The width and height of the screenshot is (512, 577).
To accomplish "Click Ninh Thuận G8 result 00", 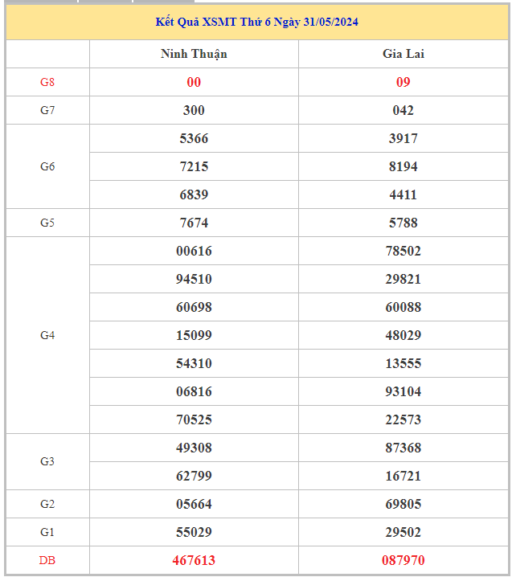I will (194, 82).
